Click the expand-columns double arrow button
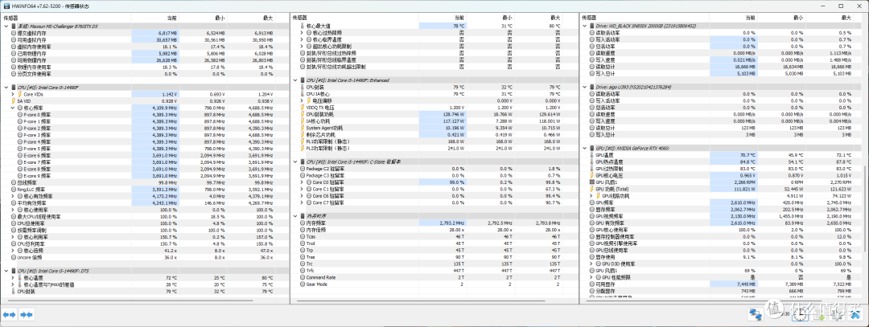Screen dimensions: 869x327 click(10, 314)
